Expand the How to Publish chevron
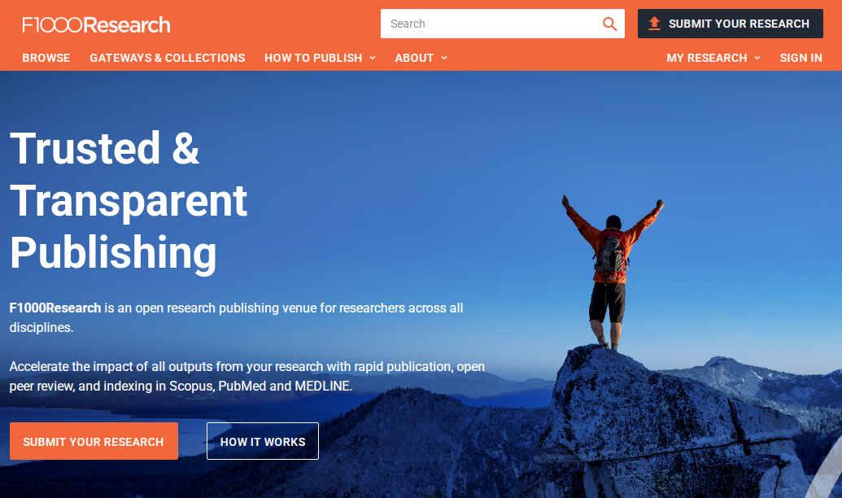This screenshot has width=842, height=498. (x=373, y=58)
